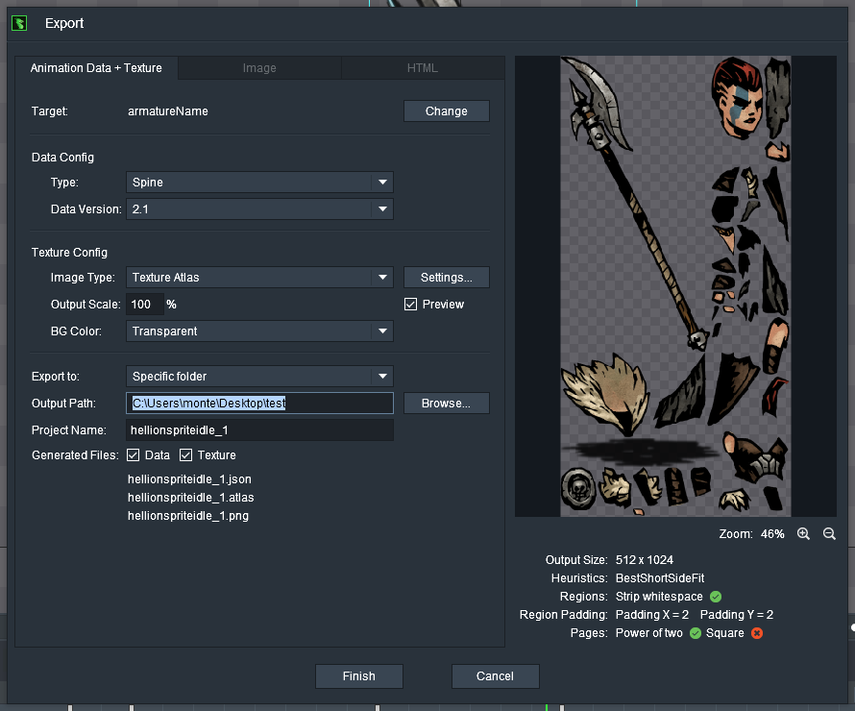Click the Project Name field
Image resolution: width=855 pixels, height=711 pixels.
[259, 430]
